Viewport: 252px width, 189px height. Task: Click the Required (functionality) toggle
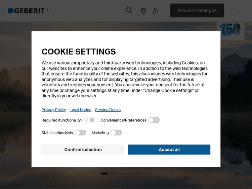(x=89, y=120)
